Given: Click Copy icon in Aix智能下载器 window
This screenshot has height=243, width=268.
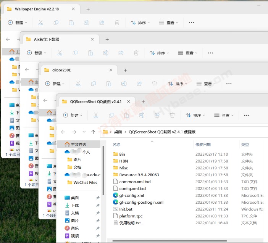Looking at the screenshot, I should 75,53.
